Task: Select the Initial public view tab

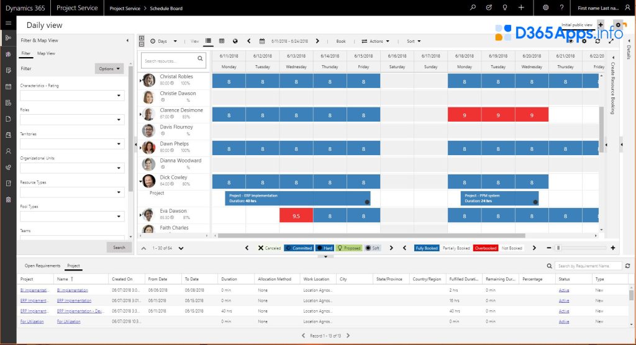Action: coord(577,25)
